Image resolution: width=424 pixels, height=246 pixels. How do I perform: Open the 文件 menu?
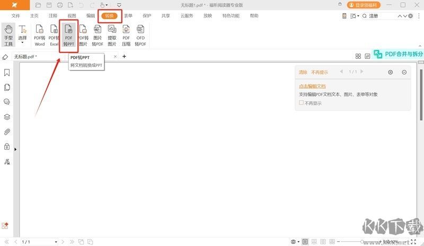pos(16,16)
